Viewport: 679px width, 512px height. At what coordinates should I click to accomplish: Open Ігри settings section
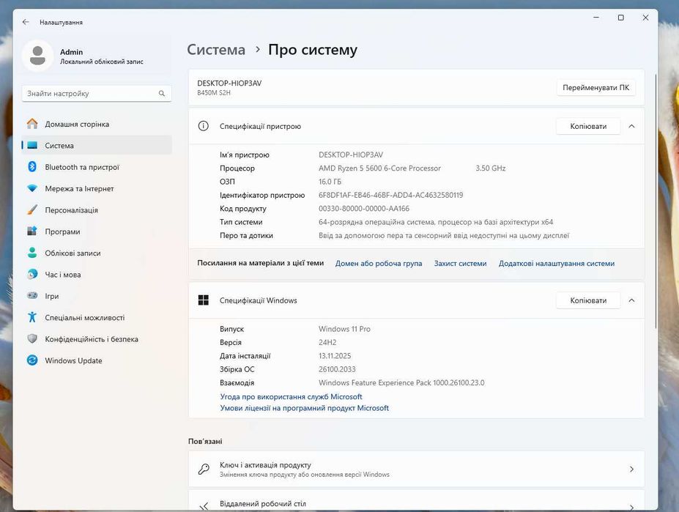click(x=97, y=295)
